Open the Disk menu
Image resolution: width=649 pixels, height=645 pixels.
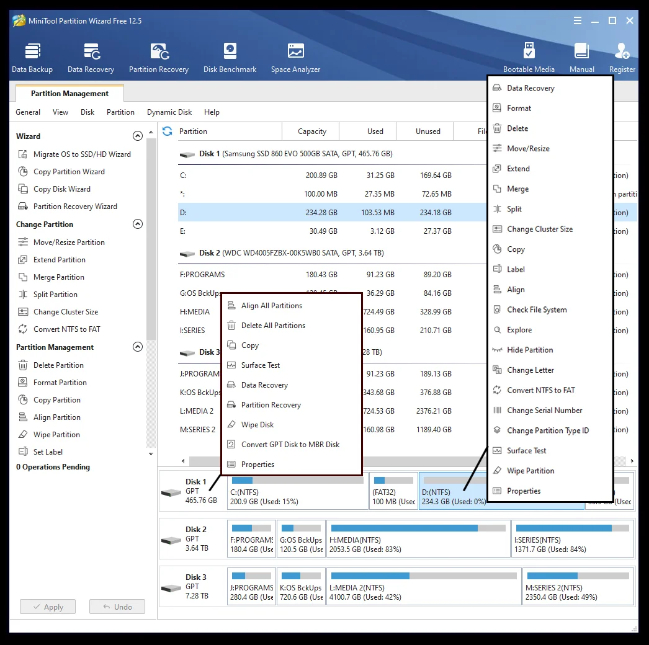tap(87, 112)
